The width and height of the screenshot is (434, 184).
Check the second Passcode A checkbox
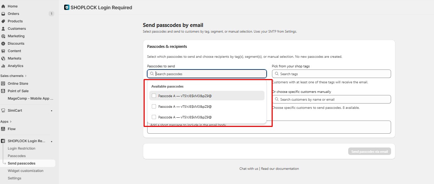point(154,106)
